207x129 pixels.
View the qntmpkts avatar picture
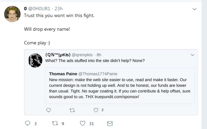click(x=35, y=60)
